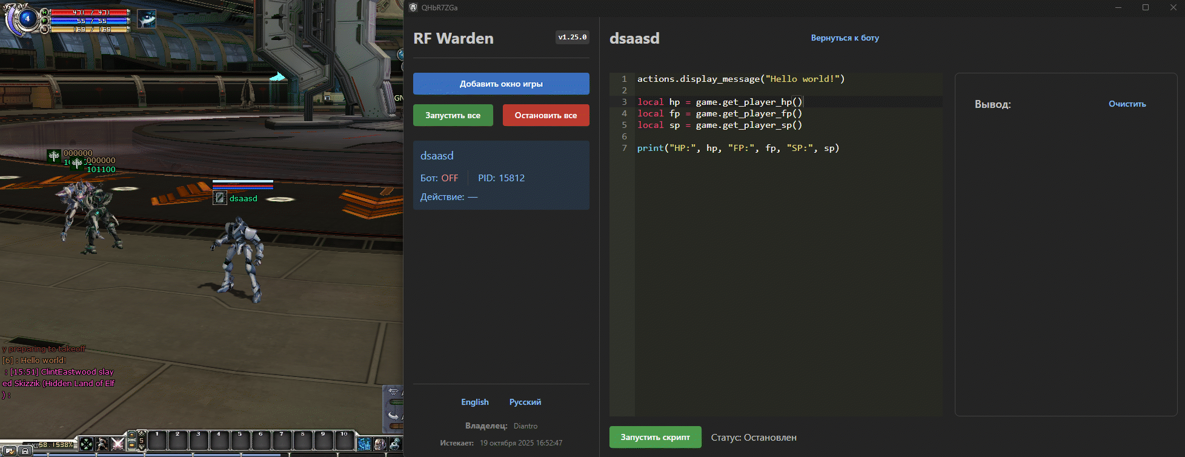Click the Статус: Остановлен status text
This screenshot has height=457, width=1185.
tap(754, 438)
